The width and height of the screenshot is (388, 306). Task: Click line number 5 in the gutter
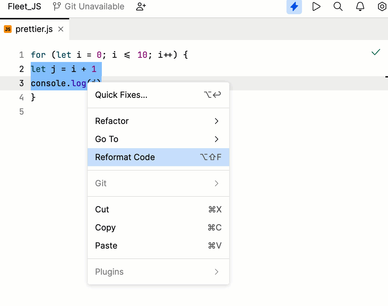(21, 111)
